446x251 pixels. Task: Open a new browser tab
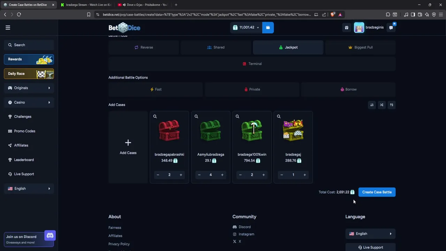pos(176,5)
